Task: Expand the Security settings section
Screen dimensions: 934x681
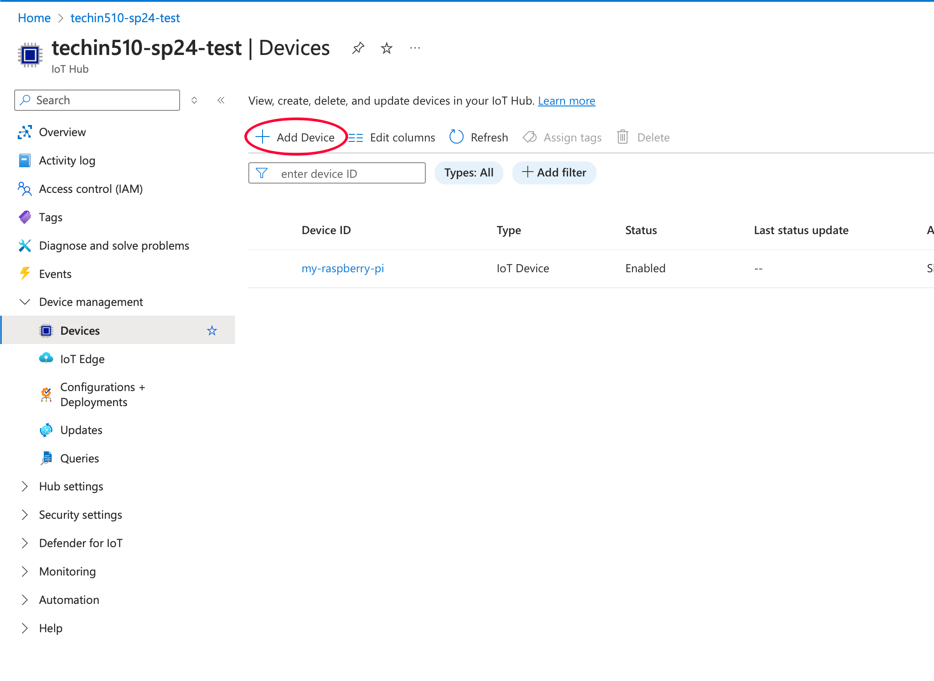Action: [25, 515]
